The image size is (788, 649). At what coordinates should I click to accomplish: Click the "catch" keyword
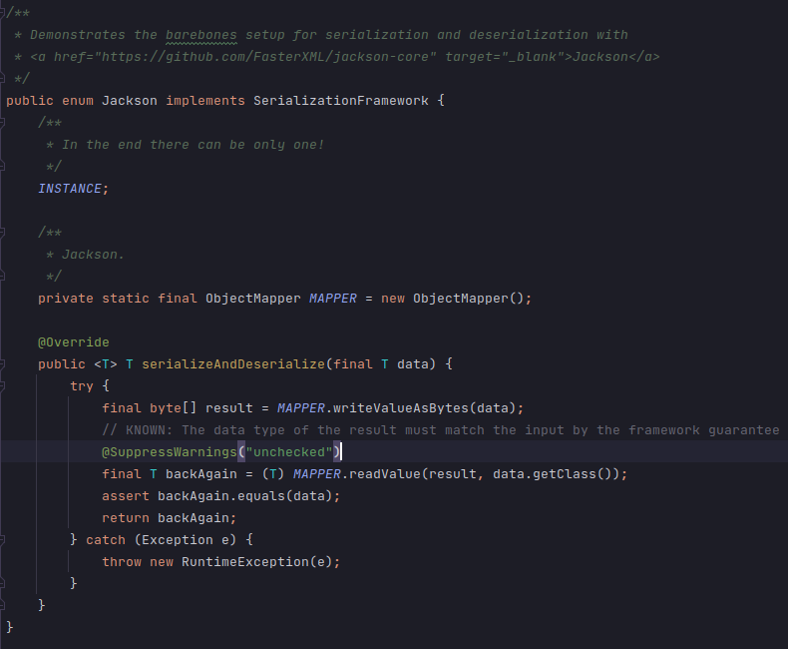click(x=106, y=540)
